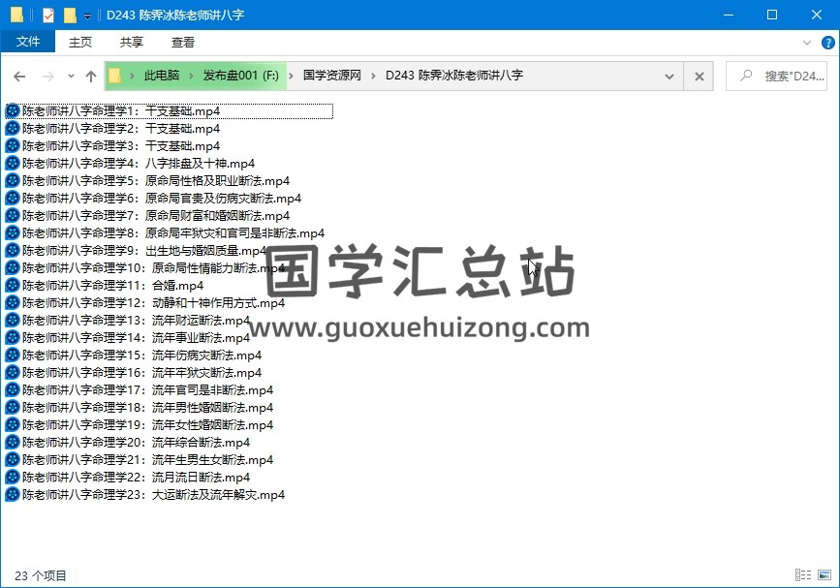Click the search magnifier icon
The height and width of the screenshot is (588, 840).
(x=746, y=76)
